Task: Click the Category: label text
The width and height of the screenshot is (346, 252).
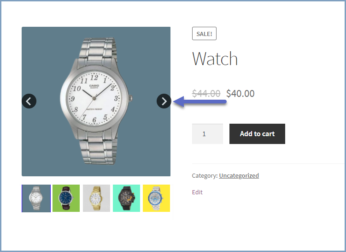Action: (x=205, y=175)
